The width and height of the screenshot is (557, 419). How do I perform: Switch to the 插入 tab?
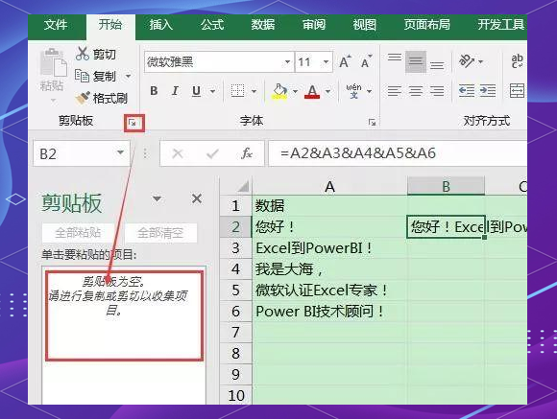tap(160, 25)
